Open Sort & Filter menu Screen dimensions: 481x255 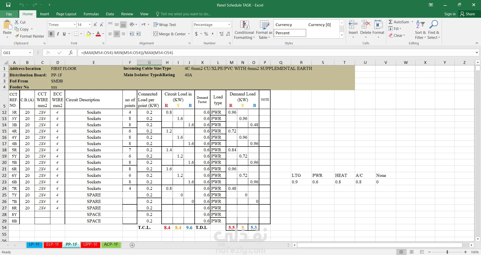tap(420, 30)
